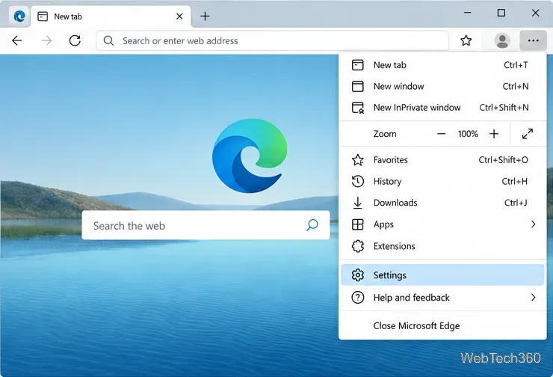Open Favorites from the menu

(x=442, y=160)
